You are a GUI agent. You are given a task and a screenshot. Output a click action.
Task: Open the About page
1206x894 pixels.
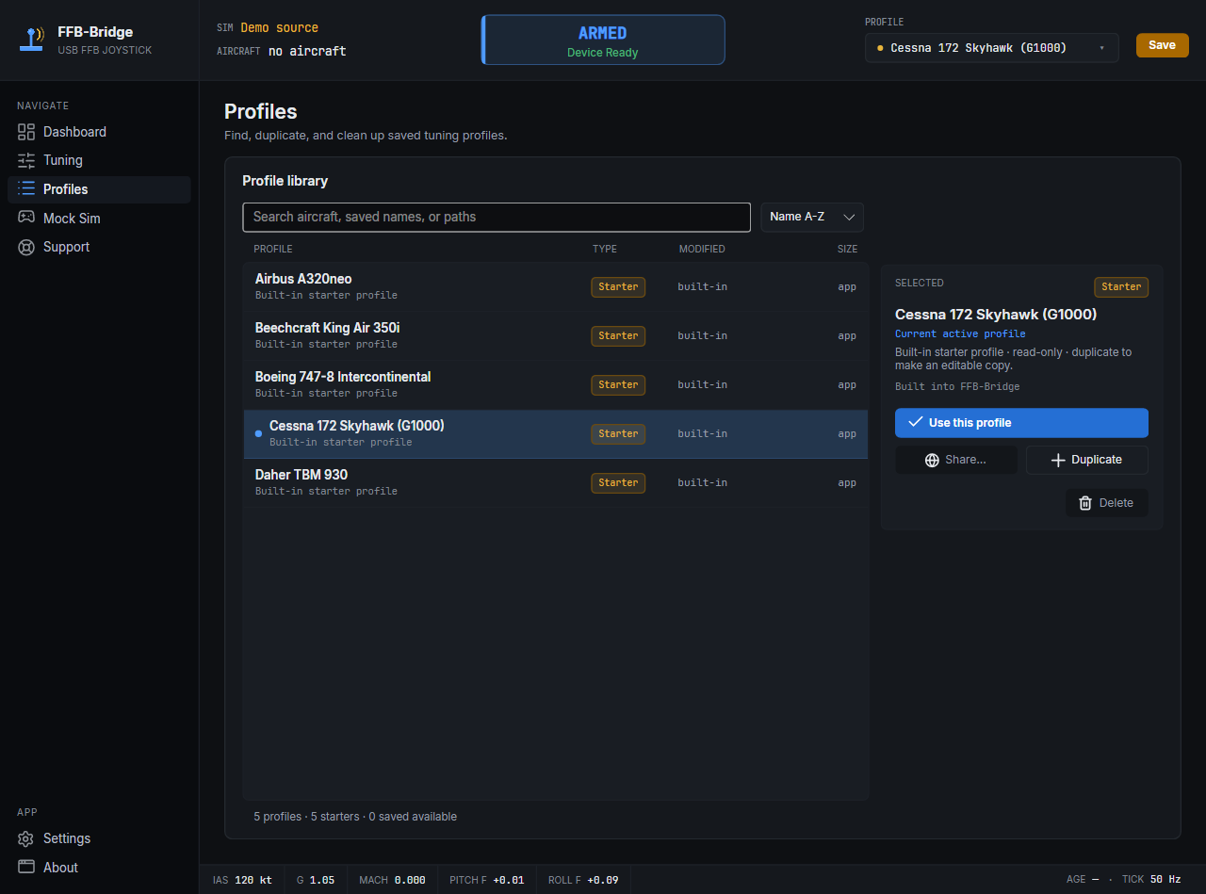pos(99,868)
